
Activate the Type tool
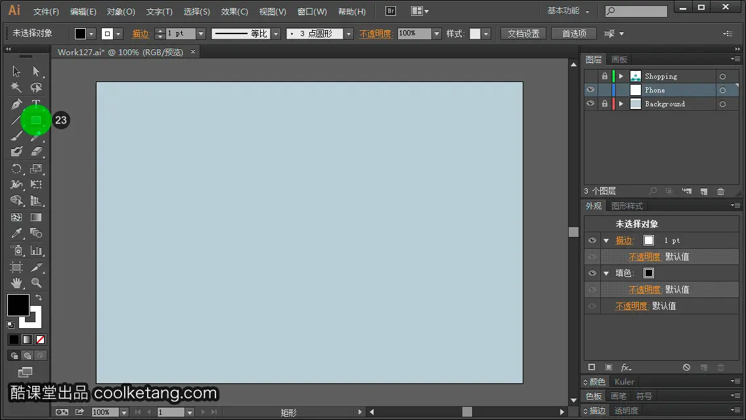36,103
